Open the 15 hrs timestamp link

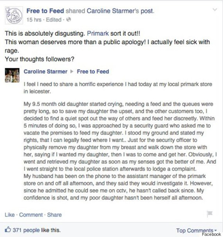pyautogui.click(x=34, y=20)
